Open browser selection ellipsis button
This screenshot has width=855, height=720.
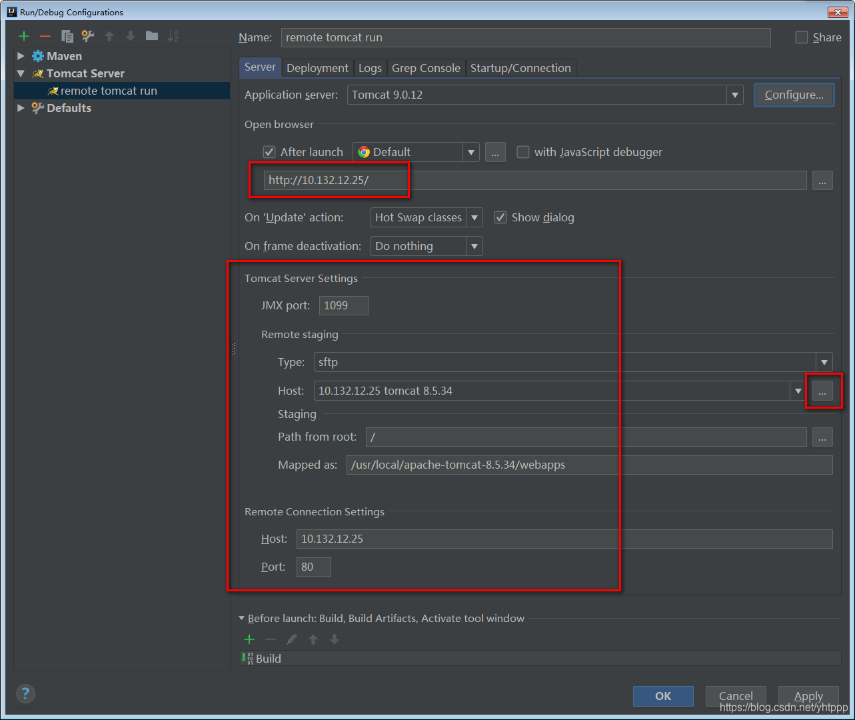click(495, 152)
